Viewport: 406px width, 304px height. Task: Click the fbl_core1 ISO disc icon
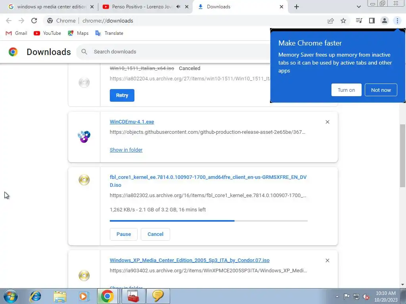point(84,180)
